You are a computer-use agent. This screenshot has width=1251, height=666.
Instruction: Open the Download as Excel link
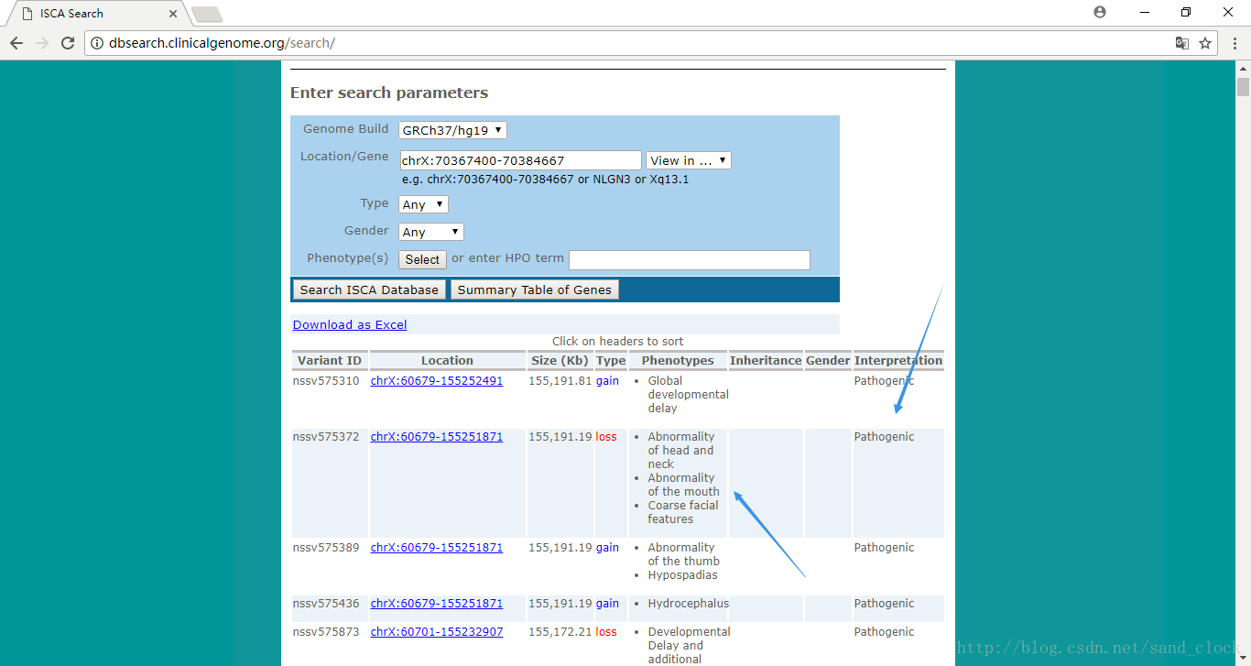(x=350, y=324)
